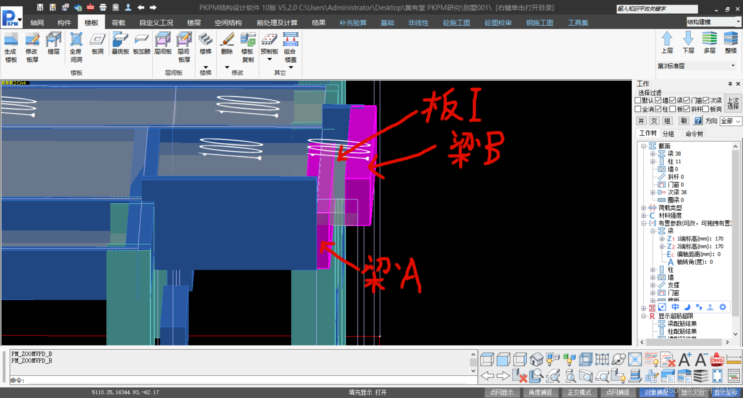Click the zoom extents icon

[635, 360]
